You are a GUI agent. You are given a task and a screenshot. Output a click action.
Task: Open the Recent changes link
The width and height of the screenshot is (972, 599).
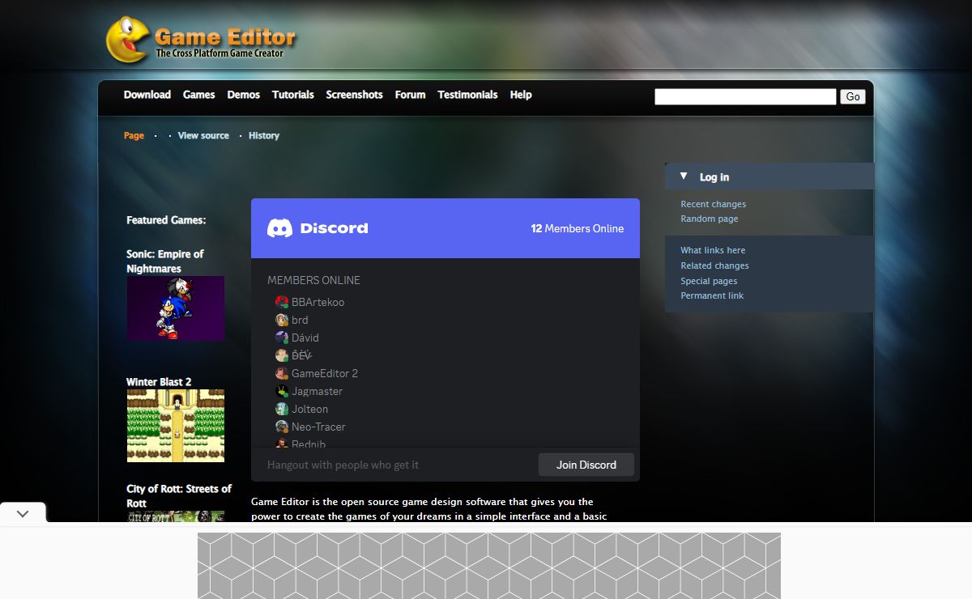714,204
